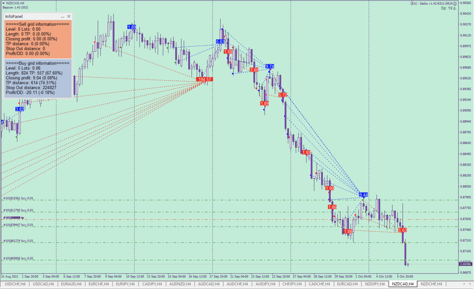
Task: Go to the AUDCAD,H4 chart tab
Action: click(x=208, y=284)
